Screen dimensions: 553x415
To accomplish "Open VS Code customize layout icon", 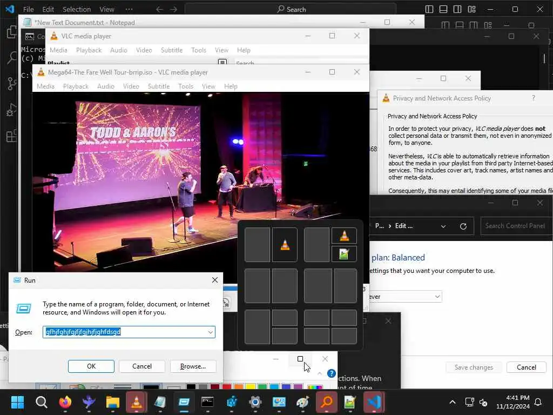I will (x=471, y=10).
